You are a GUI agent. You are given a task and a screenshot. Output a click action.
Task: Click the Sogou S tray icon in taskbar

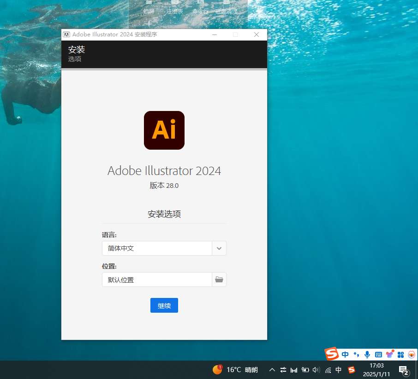[352, 370]
